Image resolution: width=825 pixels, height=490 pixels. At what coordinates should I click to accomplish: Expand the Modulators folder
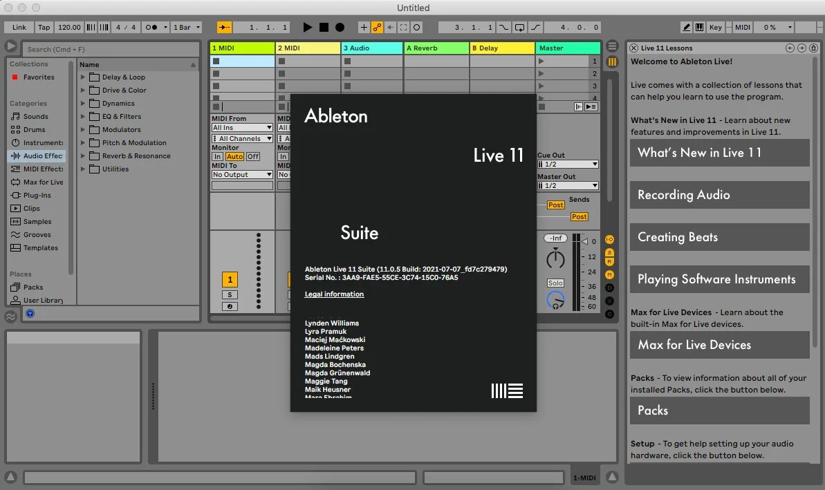[82, 129]
